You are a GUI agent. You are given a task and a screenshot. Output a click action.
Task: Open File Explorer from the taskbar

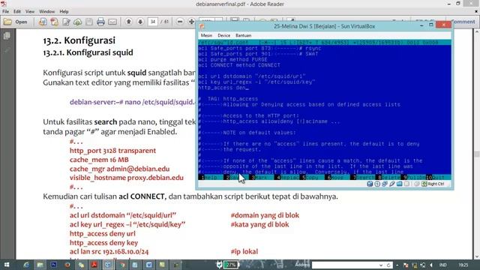[x=40, y=265]
